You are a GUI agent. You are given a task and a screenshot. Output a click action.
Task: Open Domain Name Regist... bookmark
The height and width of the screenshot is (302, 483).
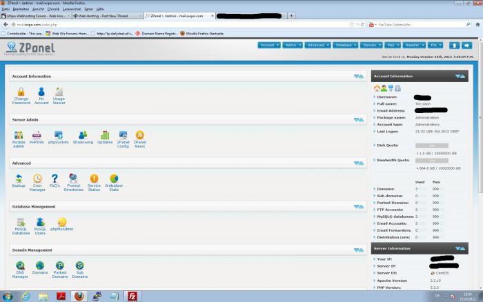click(157, 34)
